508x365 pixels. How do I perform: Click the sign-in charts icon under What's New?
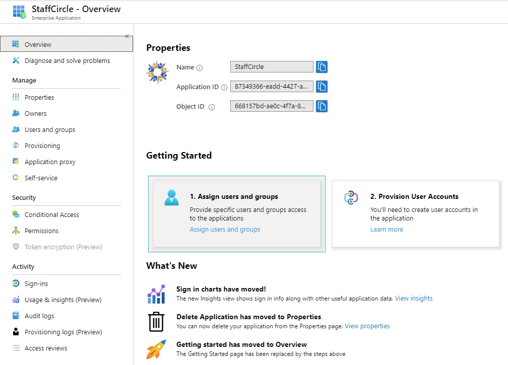tap(156, 294)
